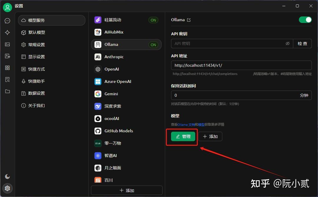Click the 深度求索 provider logo

tap(98, 106)
